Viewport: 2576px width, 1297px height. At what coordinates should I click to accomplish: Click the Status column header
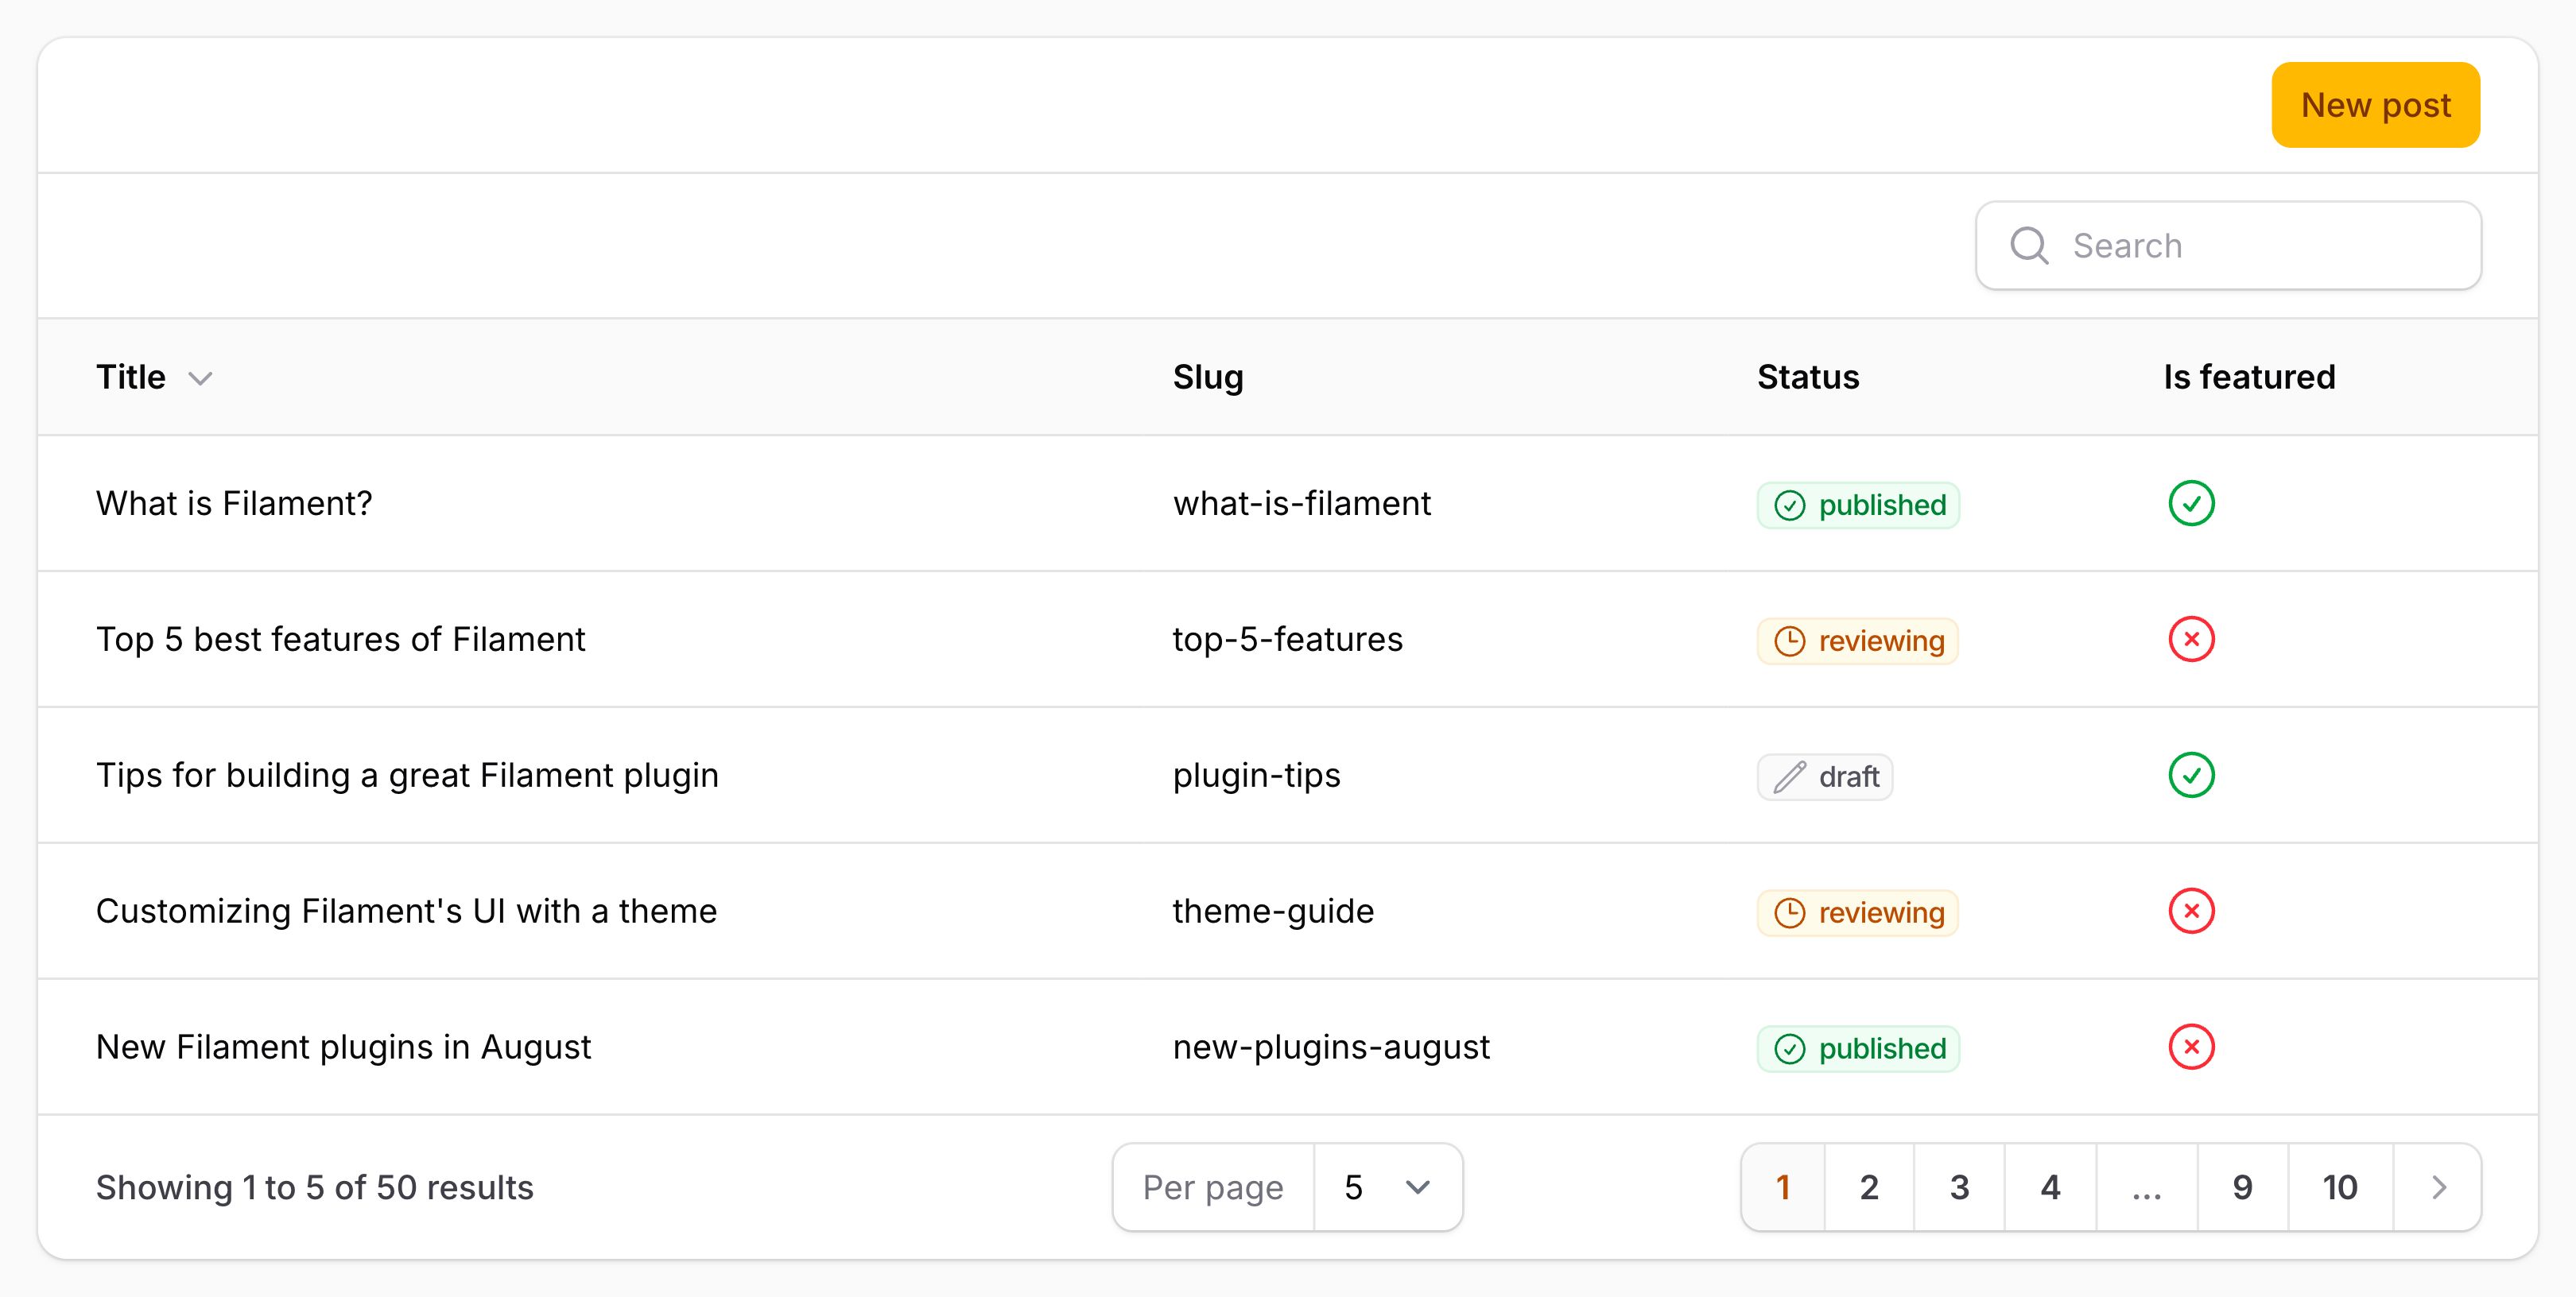tap(1808, 377)
